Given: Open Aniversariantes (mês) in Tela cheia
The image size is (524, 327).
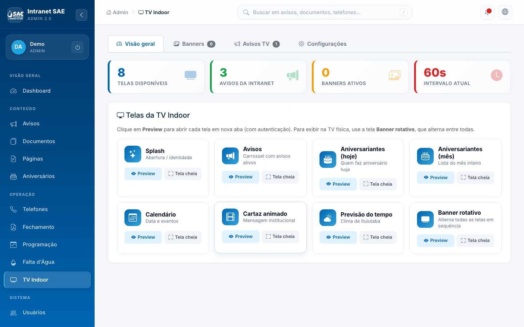Looking at the screenshot, I should click(x=475, y=178).
